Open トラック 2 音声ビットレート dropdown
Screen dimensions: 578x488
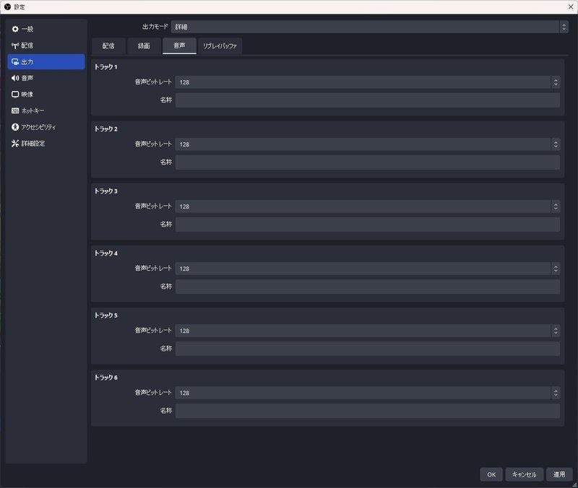click(x=368, y=144)
